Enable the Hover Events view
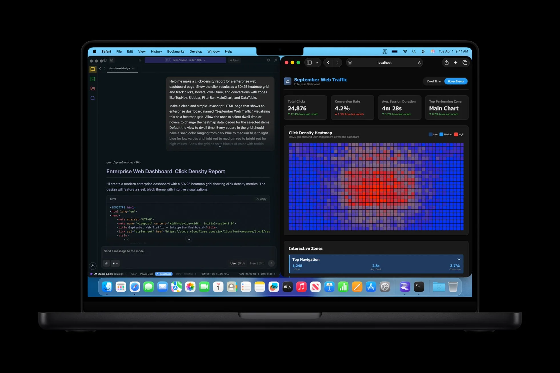560x373 pixels. click(x=456, y=81)
